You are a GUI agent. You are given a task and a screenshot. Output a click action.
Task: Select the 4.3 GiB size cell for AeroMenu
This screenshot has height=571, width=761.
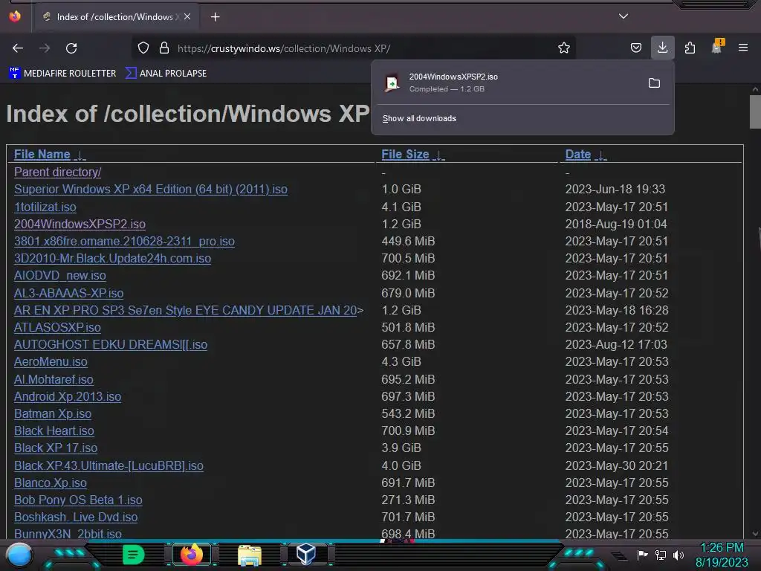(401, 362)
